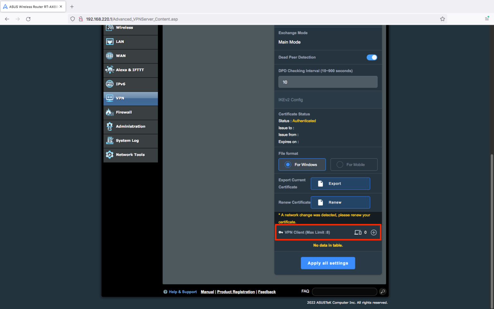This screenshot has width=494, height=309.
Task: Click the System Log icon
Action: [x=110, y=140]
